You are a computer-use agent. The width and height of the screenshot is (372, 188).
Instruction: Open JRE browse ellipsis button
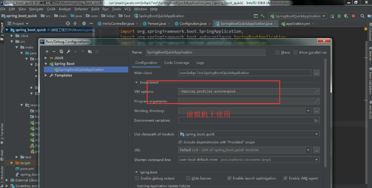click(x=316, y=150)
